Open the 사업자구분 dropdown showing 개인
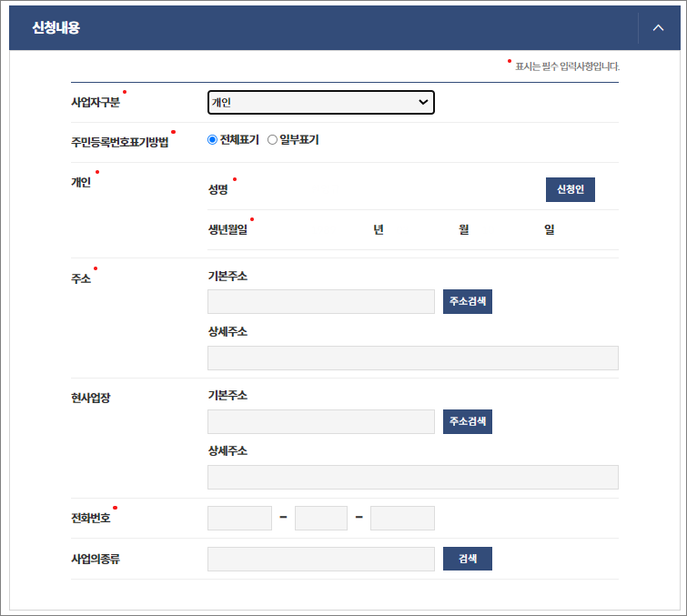687x616 pixels. (320, 103)
